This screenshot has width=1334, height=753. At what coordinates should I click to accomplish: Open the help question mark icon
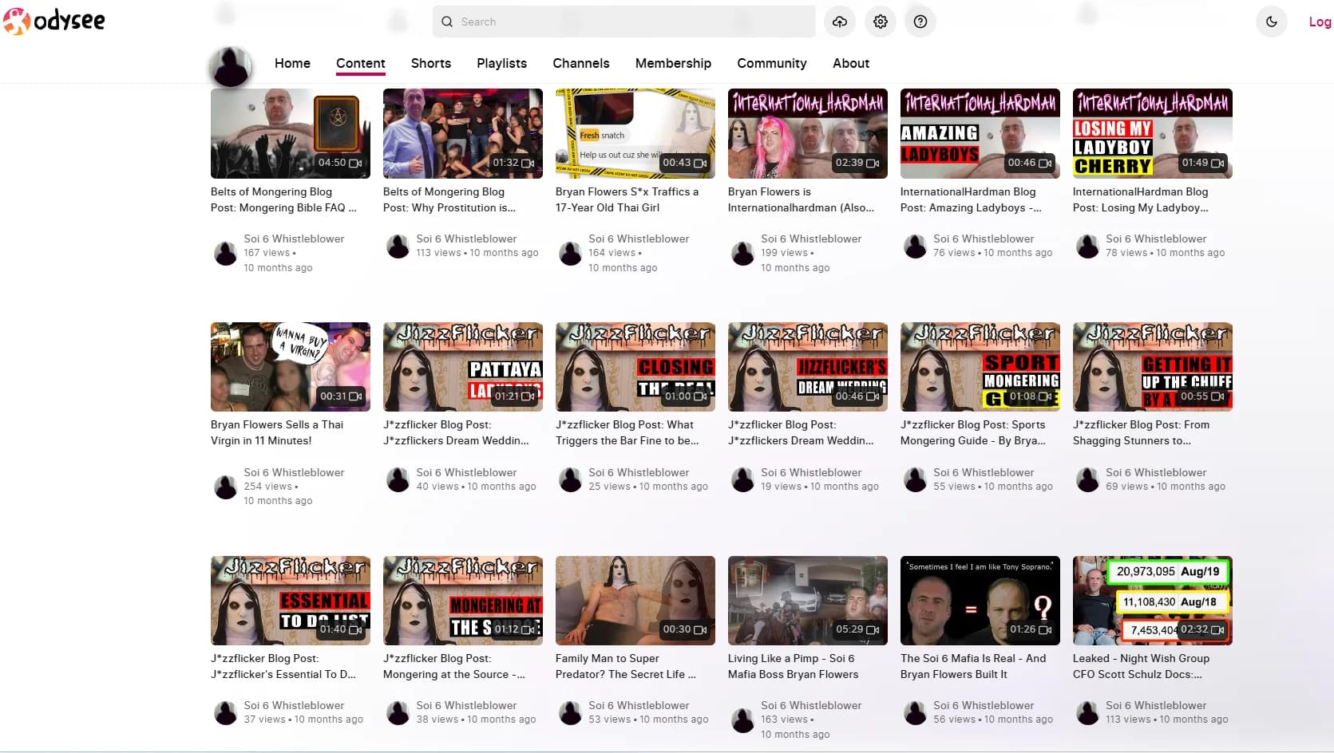(x=920, y=22)
